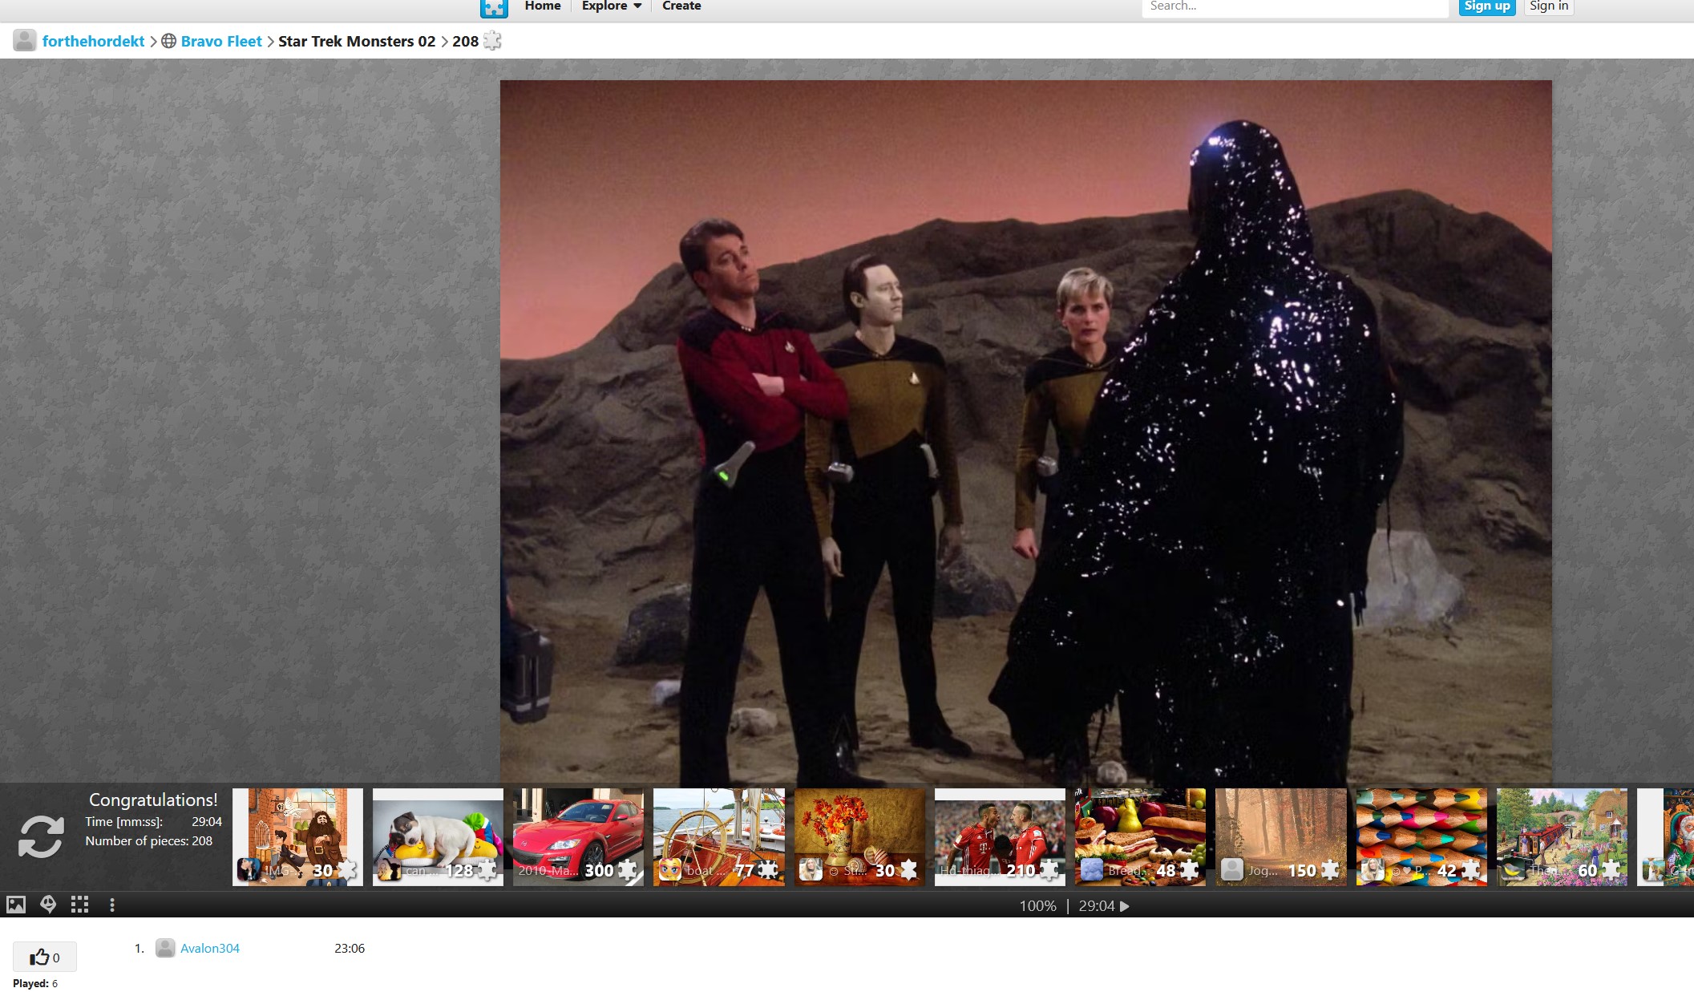This screenshot has height=992, width=1694.
Task: Restart the puzzle with refresh arrows icon
Action: pos(41,836)
